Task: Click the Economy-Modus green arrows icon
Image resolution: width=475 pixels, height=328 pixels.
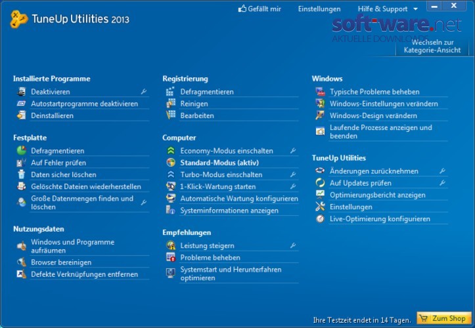Action: pyautogui.click(x=171, y=150)
